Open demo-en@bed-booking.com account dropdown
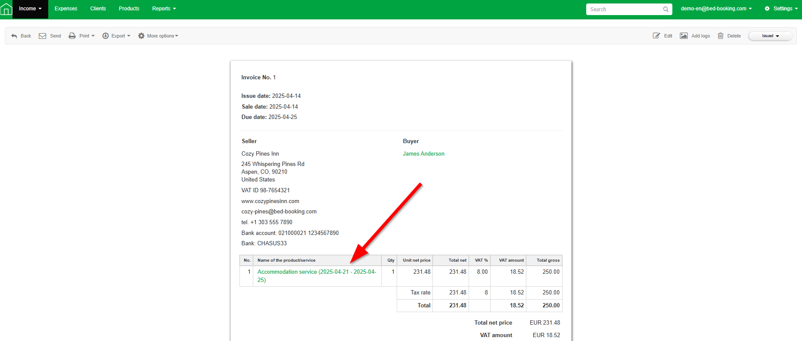Viewport: 802px width, 341px height. 716,9
